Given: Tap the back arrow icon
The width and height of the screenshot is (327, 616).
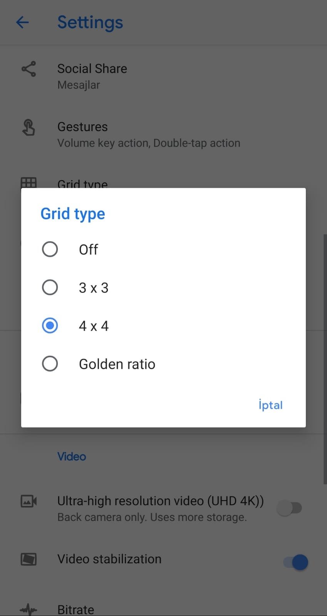Looking at the screenshot, I should 22,22.
